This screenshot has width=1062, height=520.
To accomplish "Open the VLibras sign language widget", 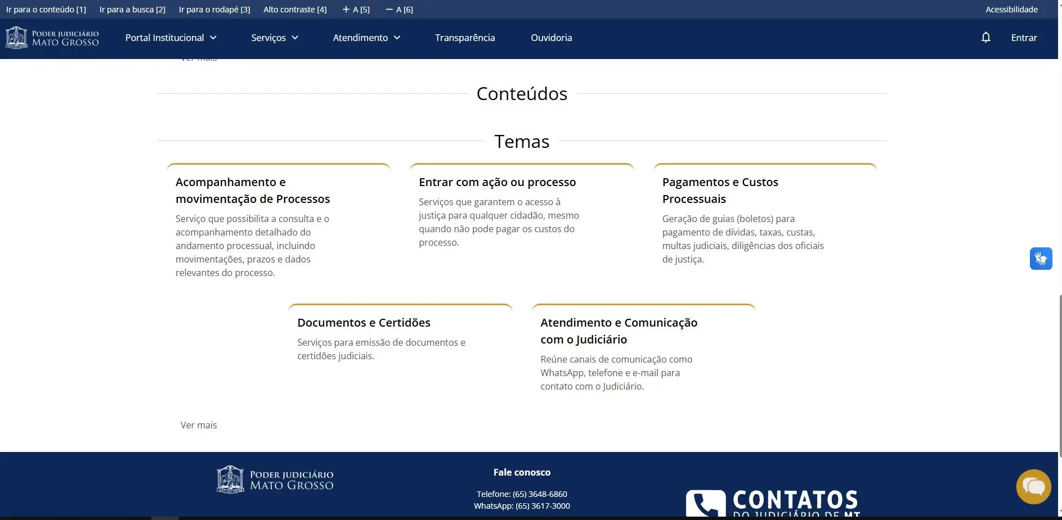I will click(x=1041, y=259).
